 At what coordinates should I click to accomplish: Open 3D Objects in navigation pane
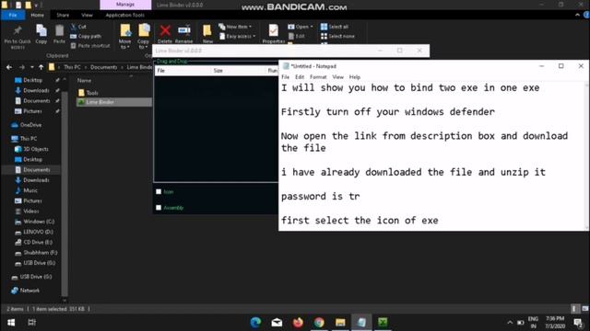[x=36, y=149]
